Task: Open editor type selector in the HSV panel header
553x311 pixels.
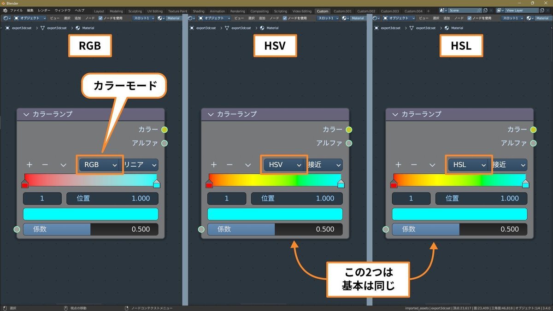Action: (x=192, y=18)
